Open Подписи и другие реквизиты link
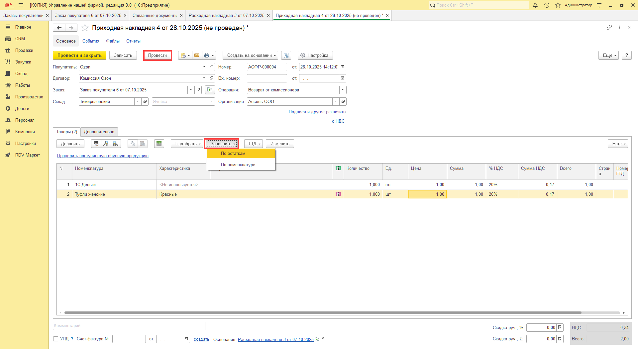 point(317,112)
